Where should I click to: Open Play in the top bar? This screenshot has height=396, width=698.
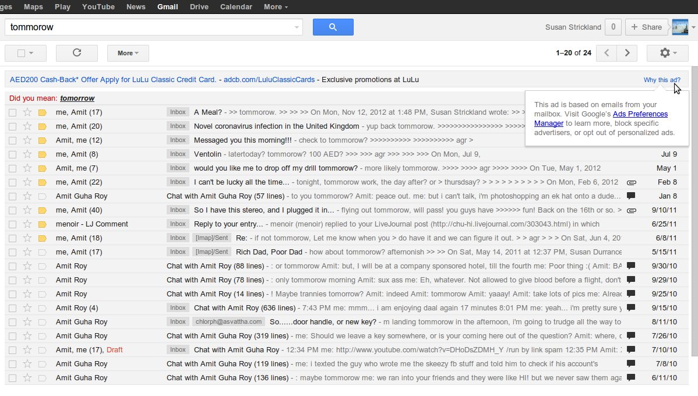(x=62, y=6)
